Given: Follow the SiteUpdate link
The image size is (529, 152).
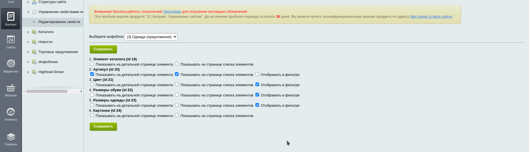Looking at the screenshot, I should click(x=172, y=12).
